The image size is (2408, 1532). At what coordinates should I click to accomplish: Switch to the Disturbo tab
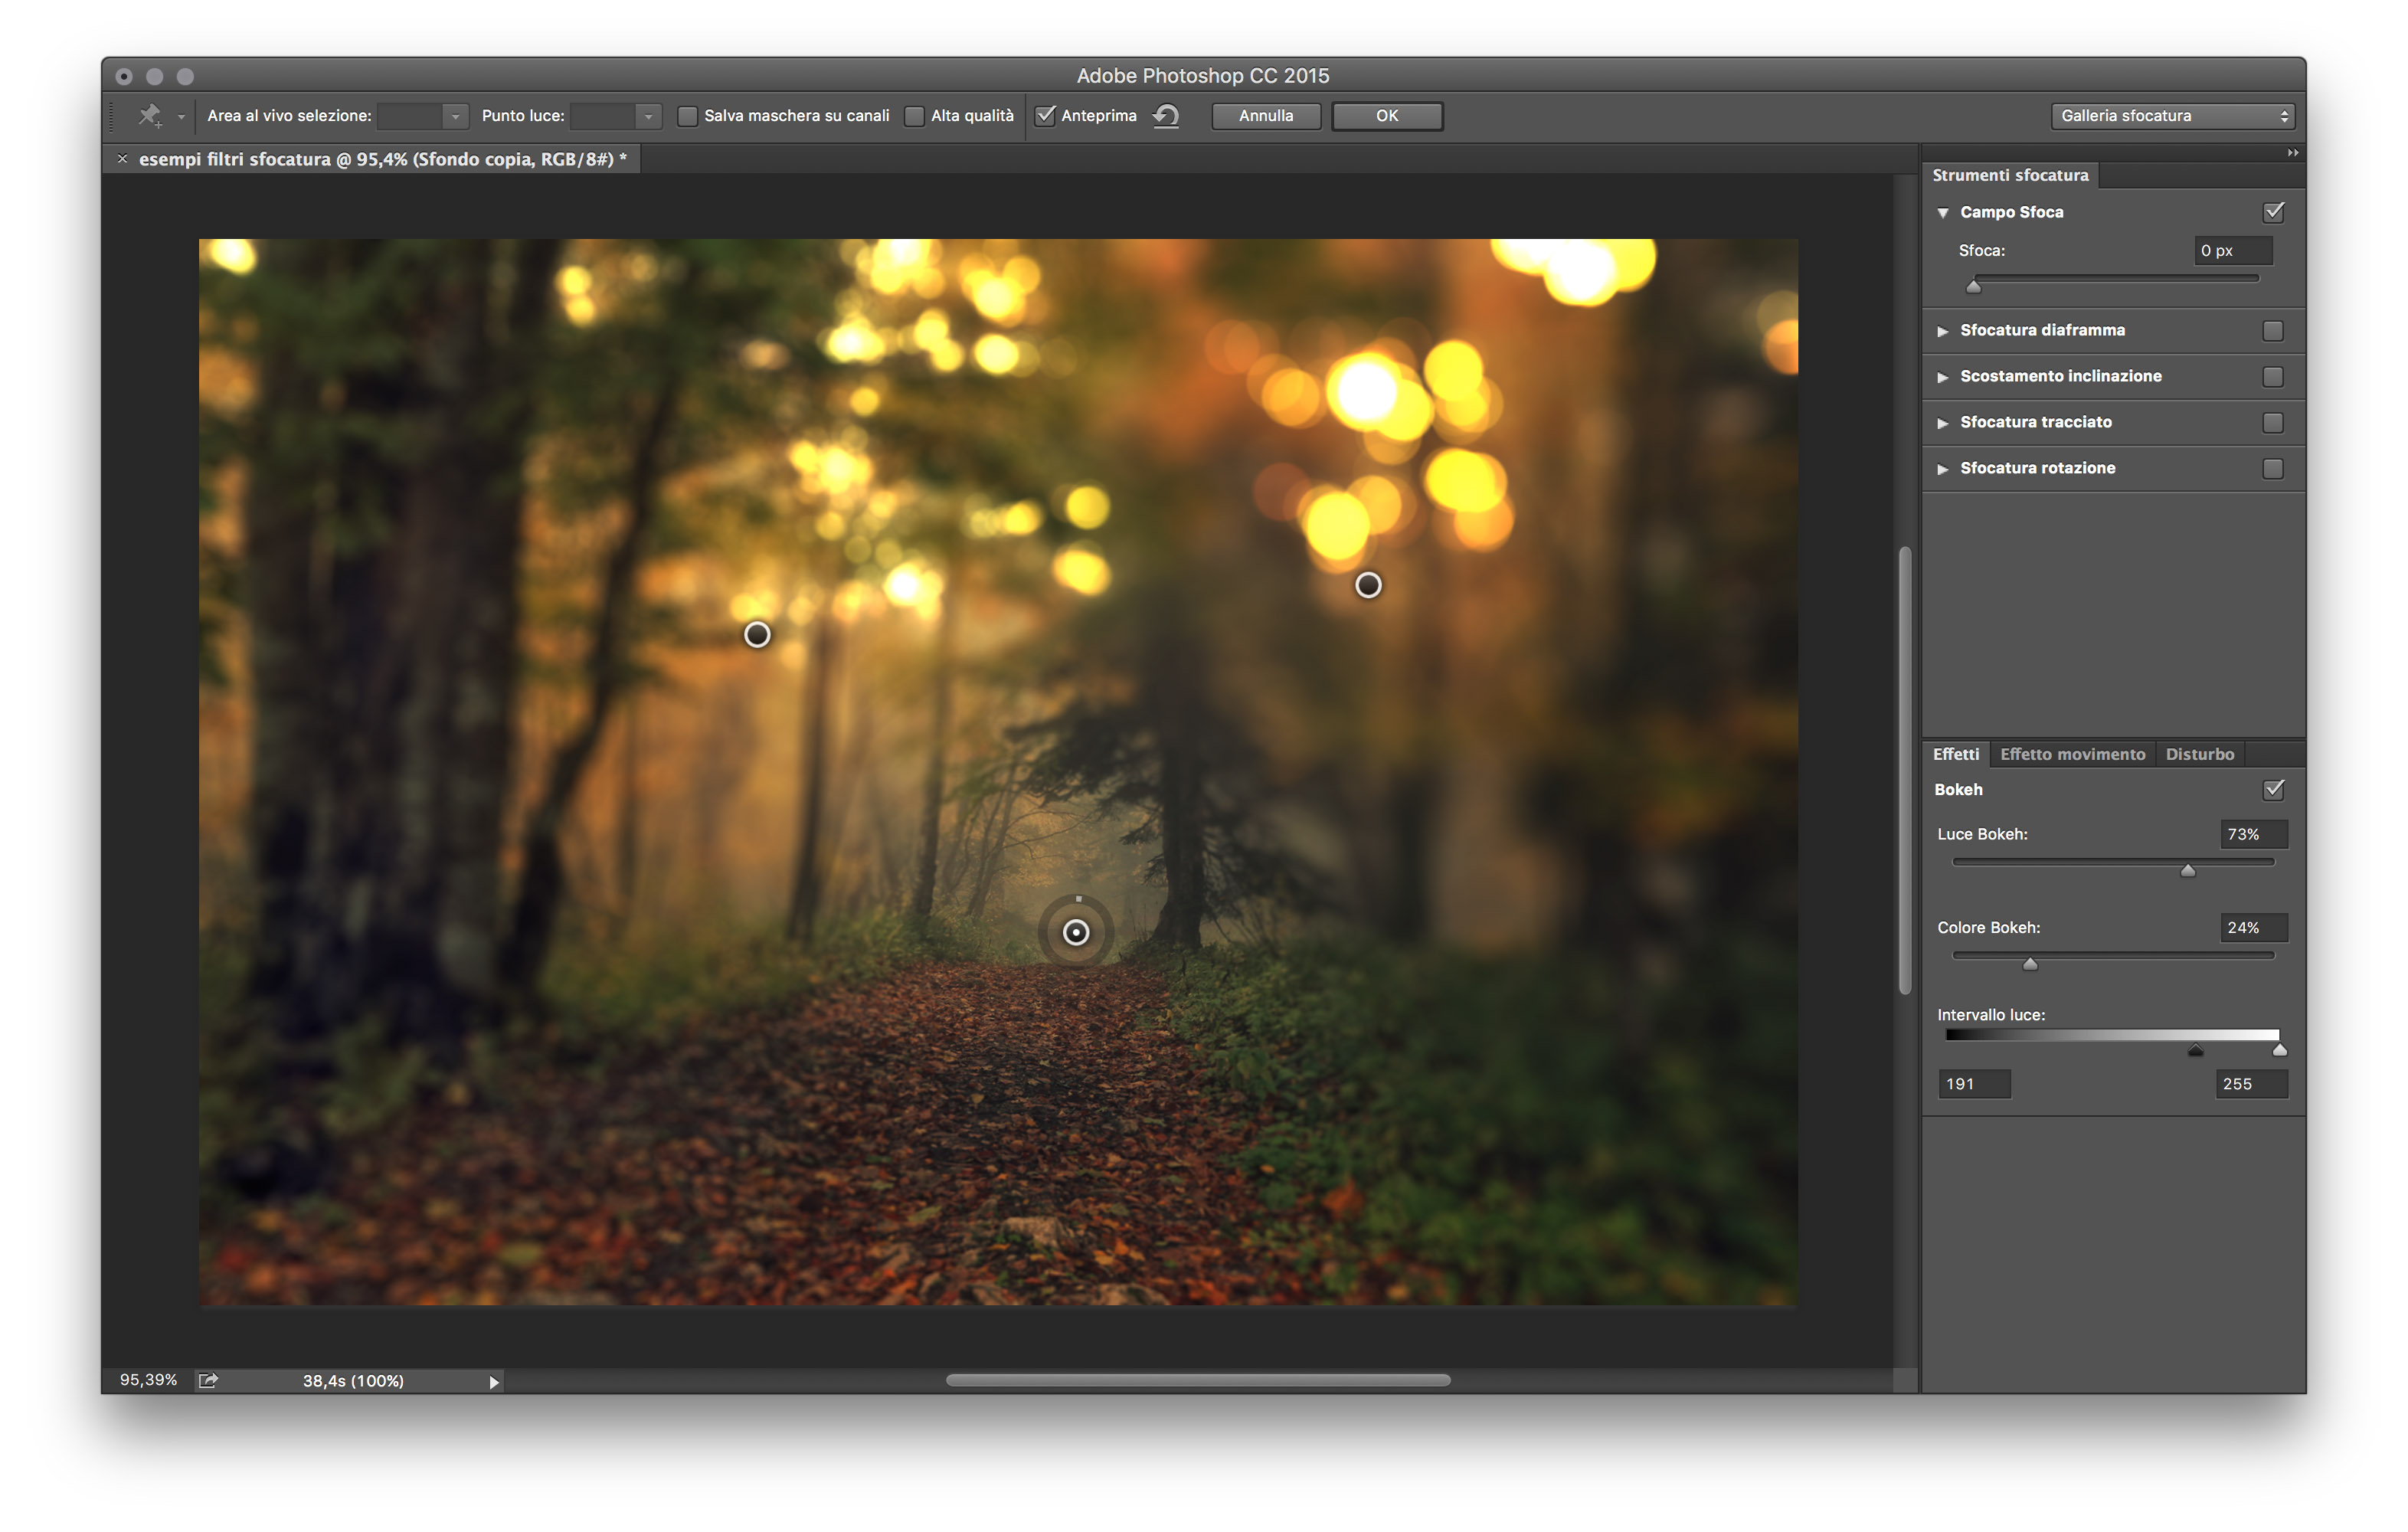pos(2199,754)
